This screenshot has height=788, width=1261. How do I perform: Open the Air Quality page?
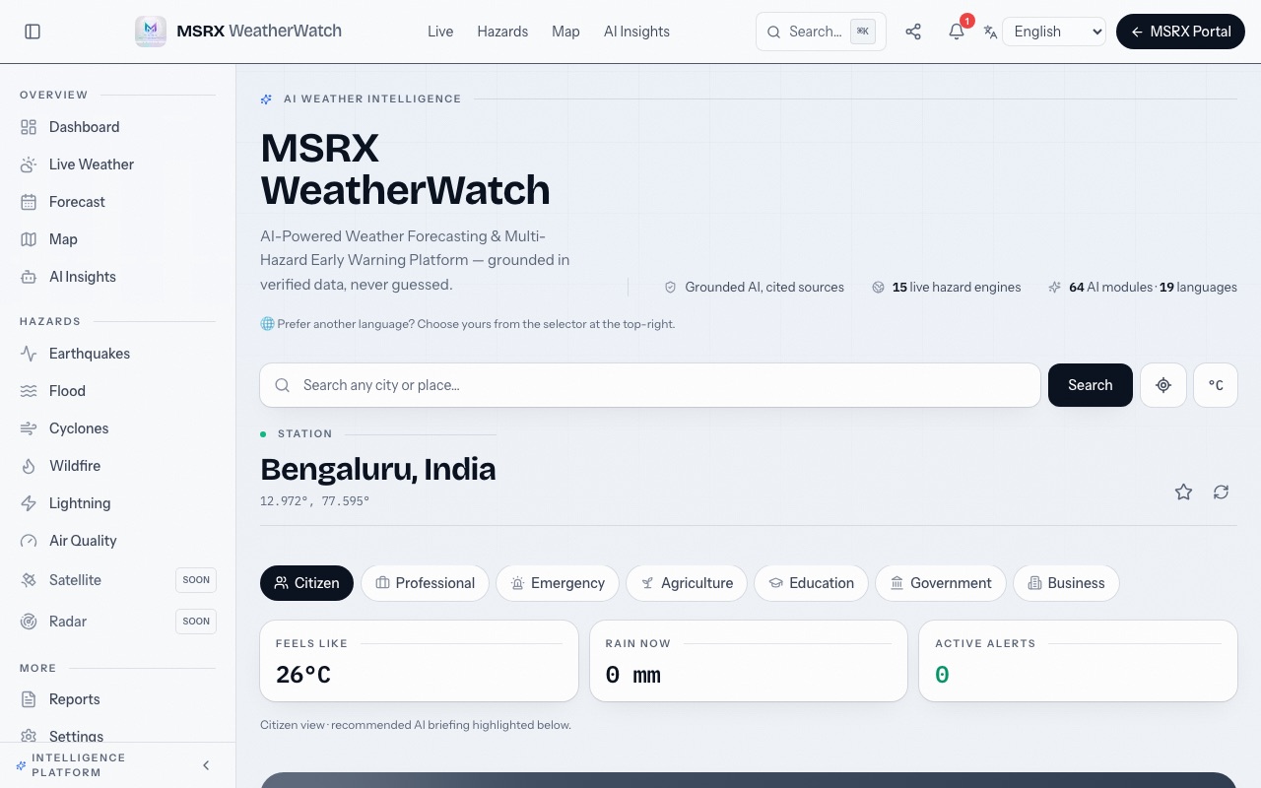[x=118, y=541]
